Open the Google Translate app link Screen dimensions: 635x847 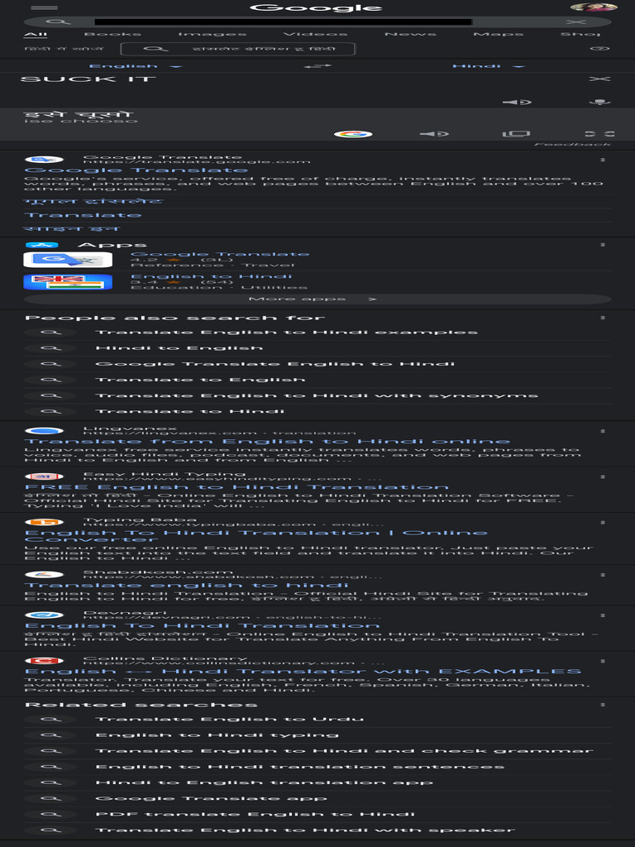(220, 254)
